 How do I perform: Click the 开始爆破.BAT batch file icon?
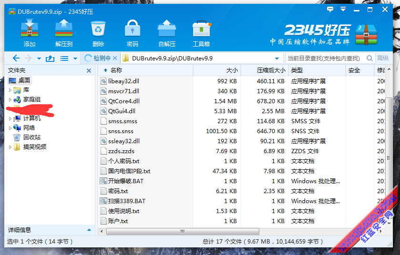(103, 181)
